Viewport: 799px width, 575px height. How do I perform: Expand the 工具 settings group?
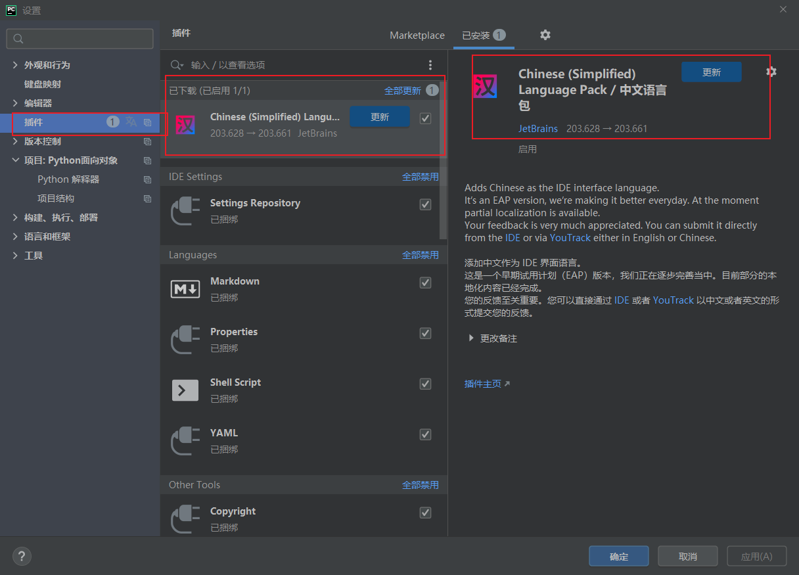coord(16,256)
